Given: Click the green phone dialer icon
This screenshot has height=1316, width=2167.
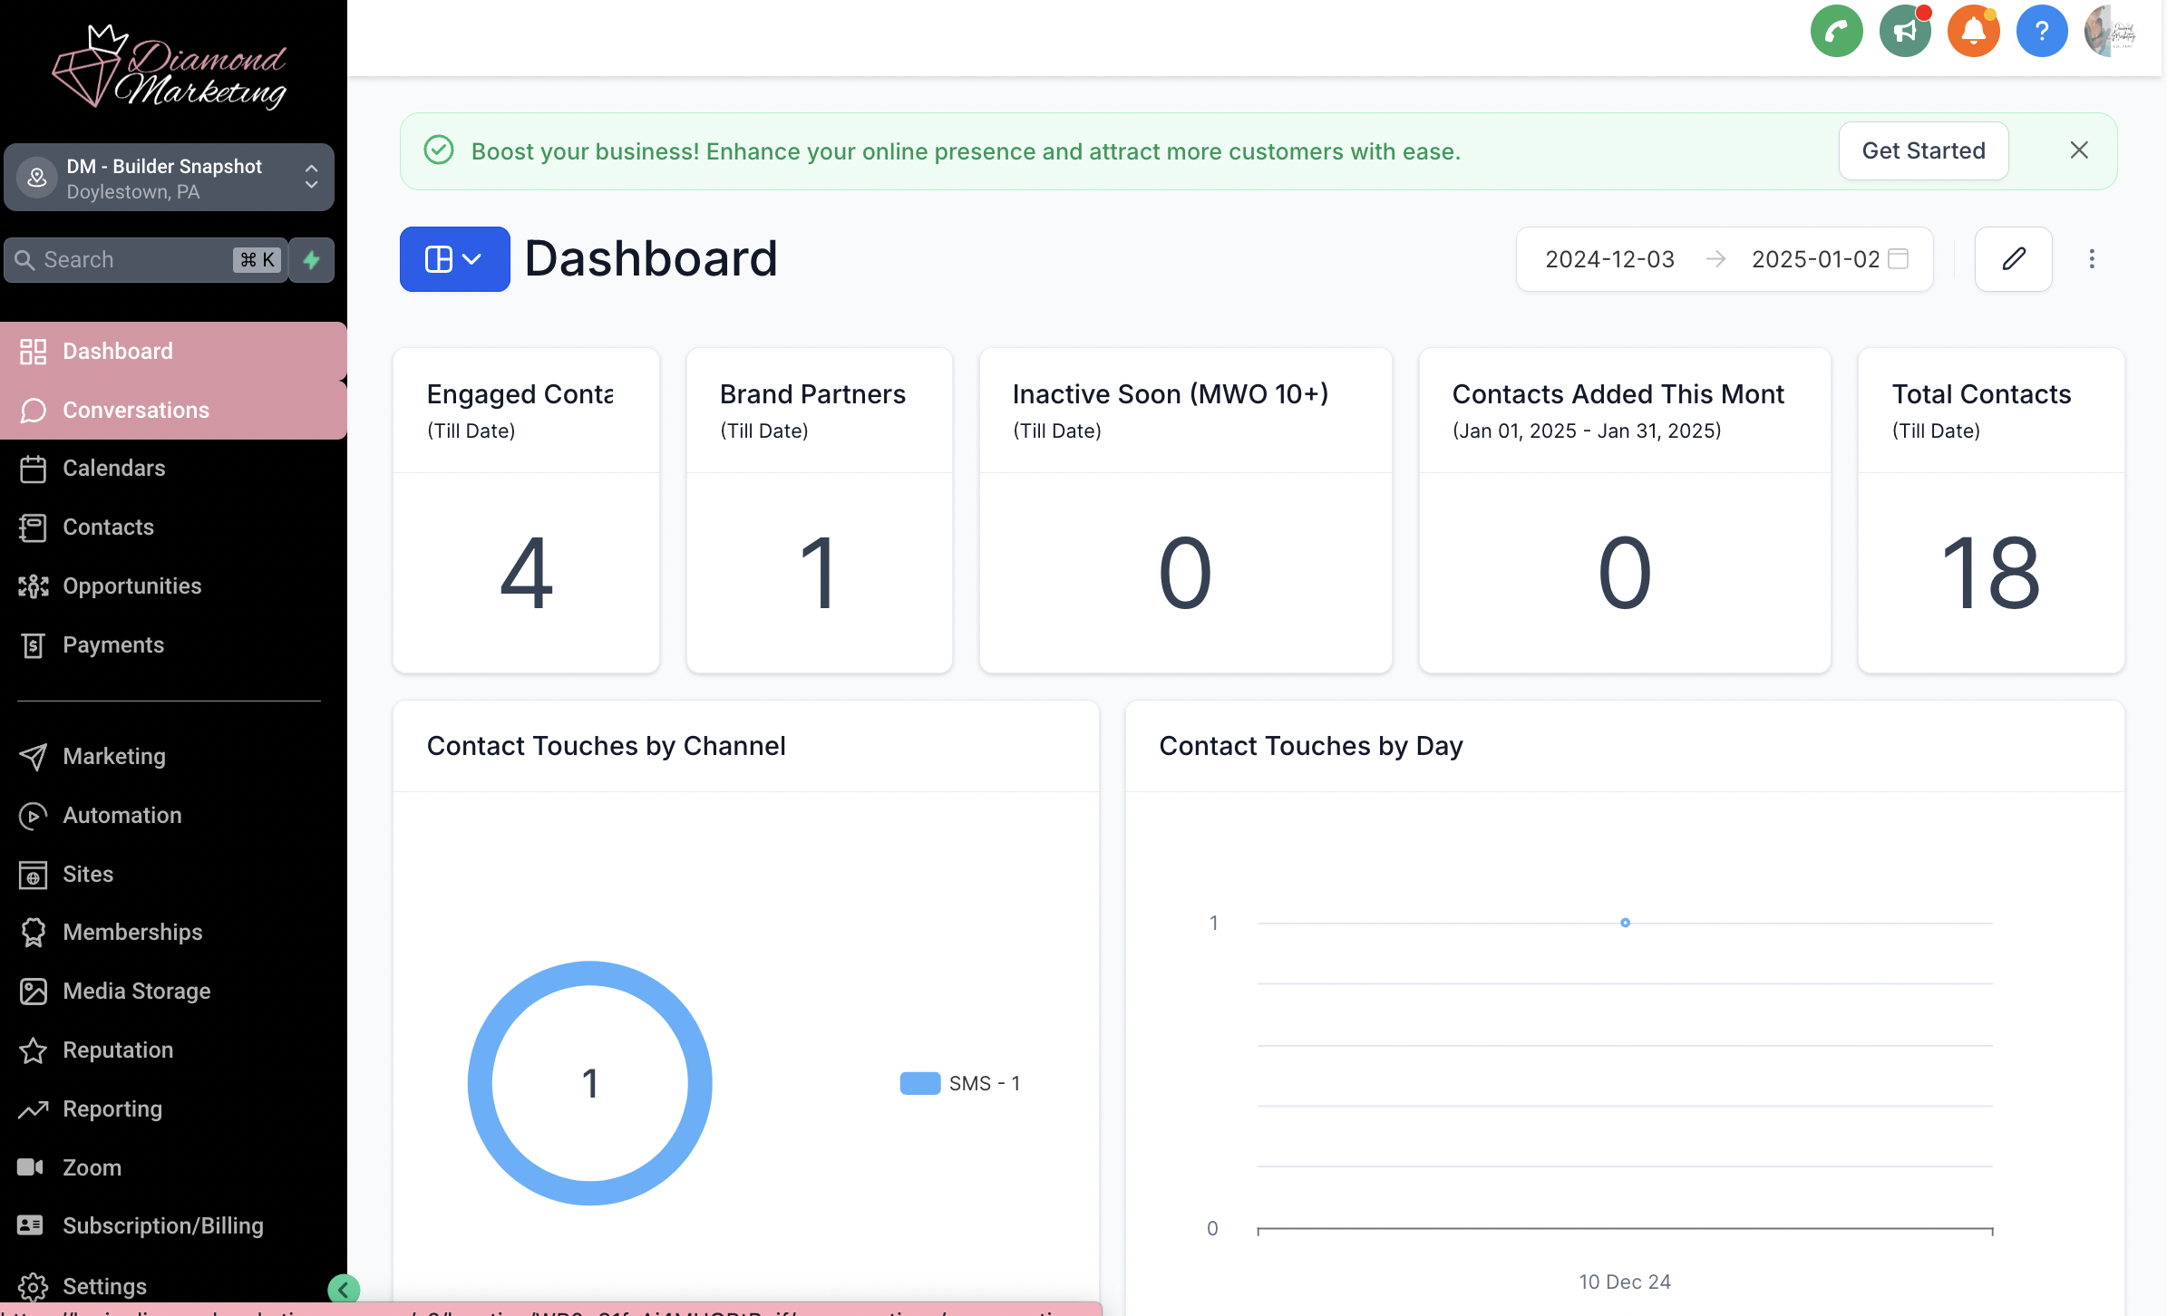Looking at the screenshot, I should 1836,32.
